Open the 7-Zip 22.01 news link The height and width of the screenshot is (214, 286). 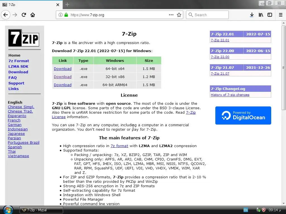click(x=220, y=40)
